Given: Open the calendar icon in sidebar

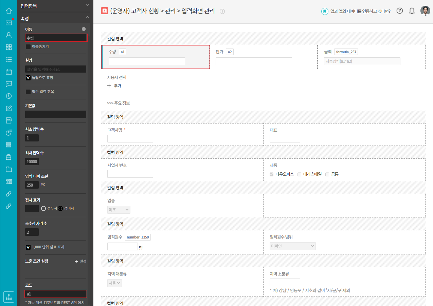Looking at the screenshot, I should (x=9, y=72).
